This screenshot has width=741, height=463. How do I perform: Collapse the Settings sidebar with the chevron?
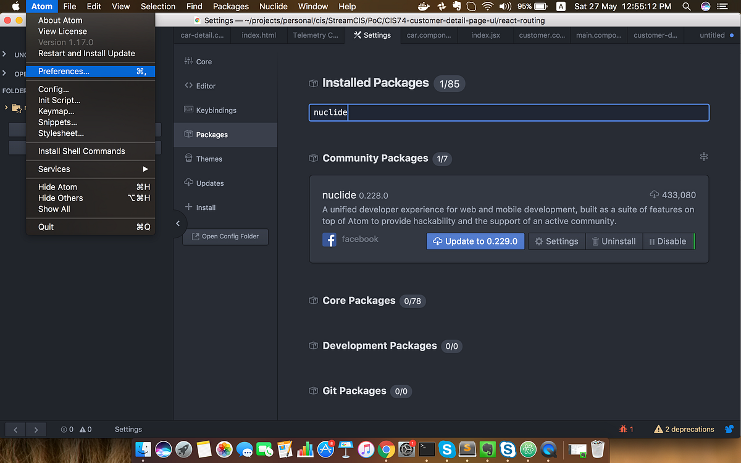(x=178, y=223)
